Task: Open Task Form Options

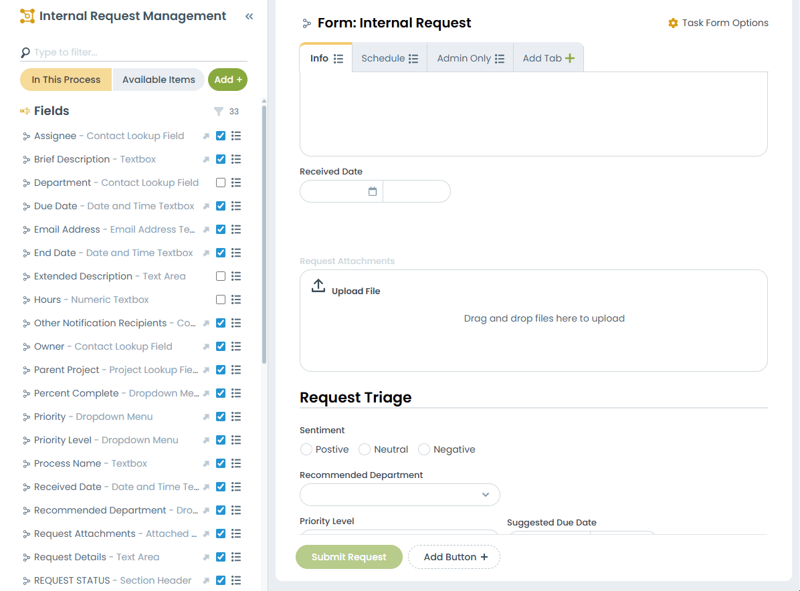Action: point(718,23)
